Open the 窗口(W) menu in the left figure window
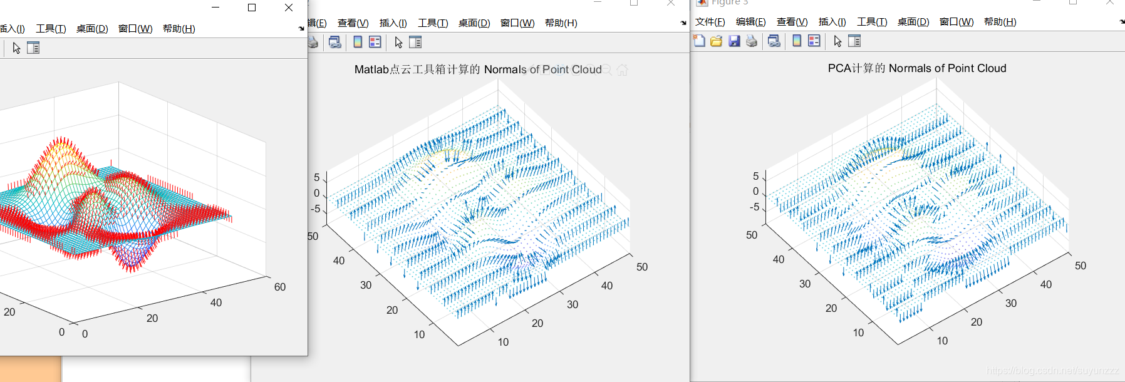The width and height of the screenshot is (1125, 382). (x=135, y=29)
